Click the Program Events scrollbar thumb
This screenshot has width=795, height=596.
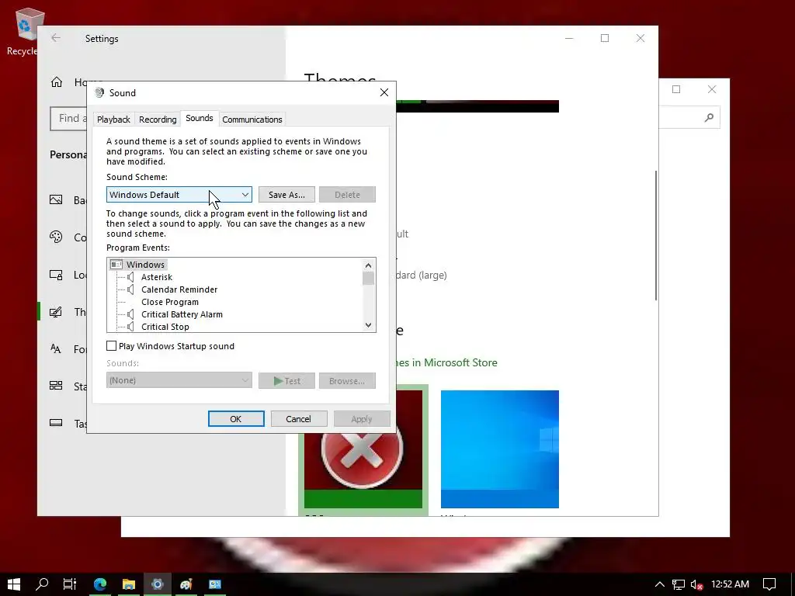pyautogui.click(x=369, y=279)
